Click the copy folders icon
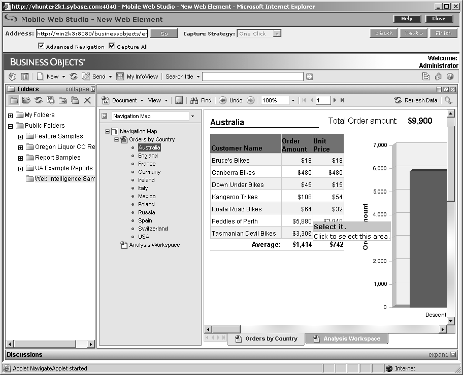Image resolution: width=463 pixels, height=375 pixels. coord(75,100)
